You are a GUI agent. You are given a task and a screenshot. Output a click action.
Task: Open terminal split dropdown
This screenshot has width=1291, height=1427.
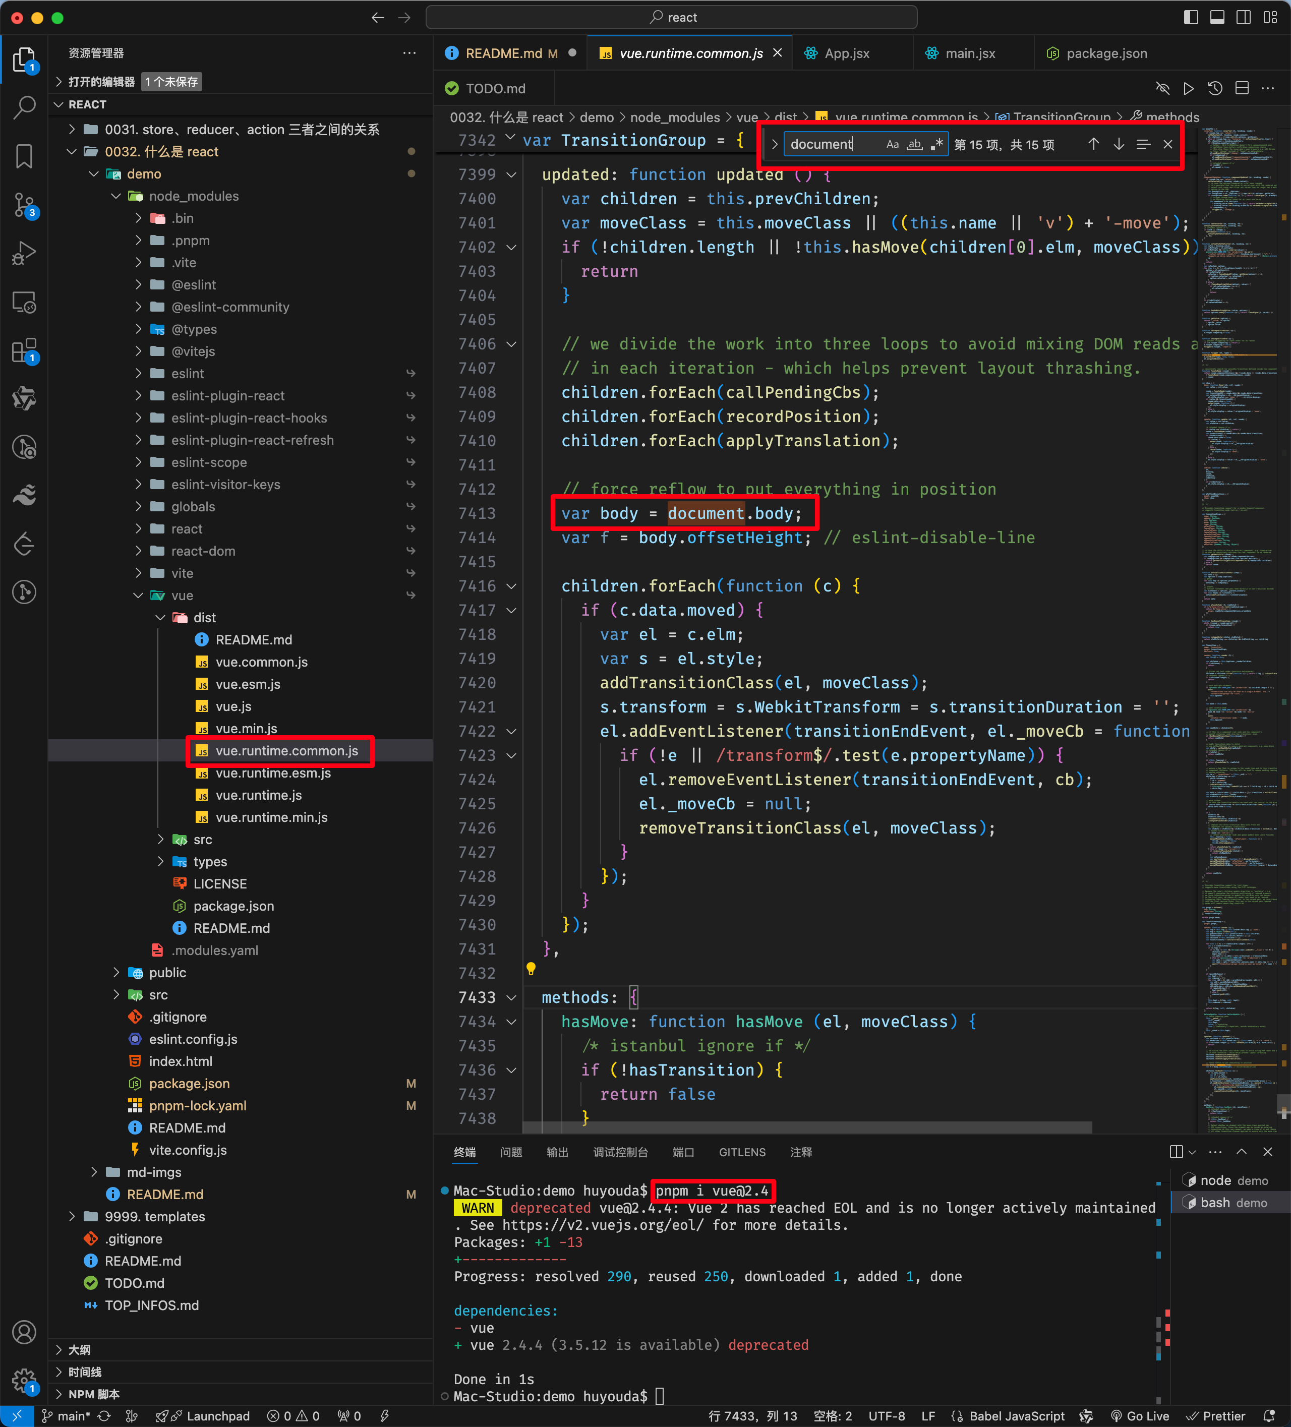point(1193,1152)
